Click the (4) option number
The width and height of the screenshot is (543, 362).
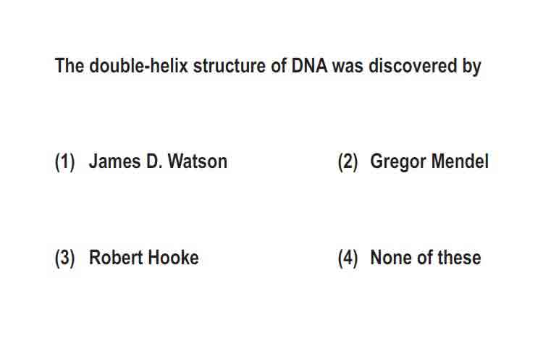click(348, 258)
